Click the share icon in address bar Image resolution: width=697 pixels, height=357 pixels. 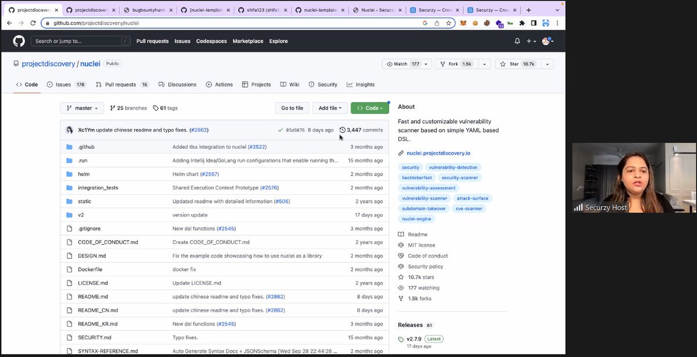tap(437, 23)
